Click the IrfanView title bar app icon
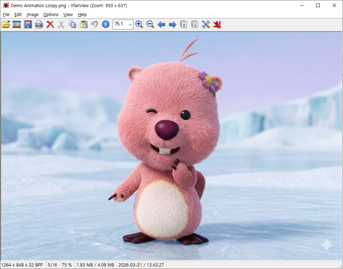Image resolution: width=343 pixels, height=269 pixels. pyautogui.click(x=6, y=5)
